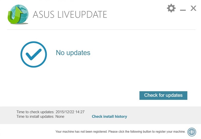The width and height of the screenshot is (201, 139).
Task: Click the globe icon to register machine
Action: pyautogui.click(x=192, y=132)
